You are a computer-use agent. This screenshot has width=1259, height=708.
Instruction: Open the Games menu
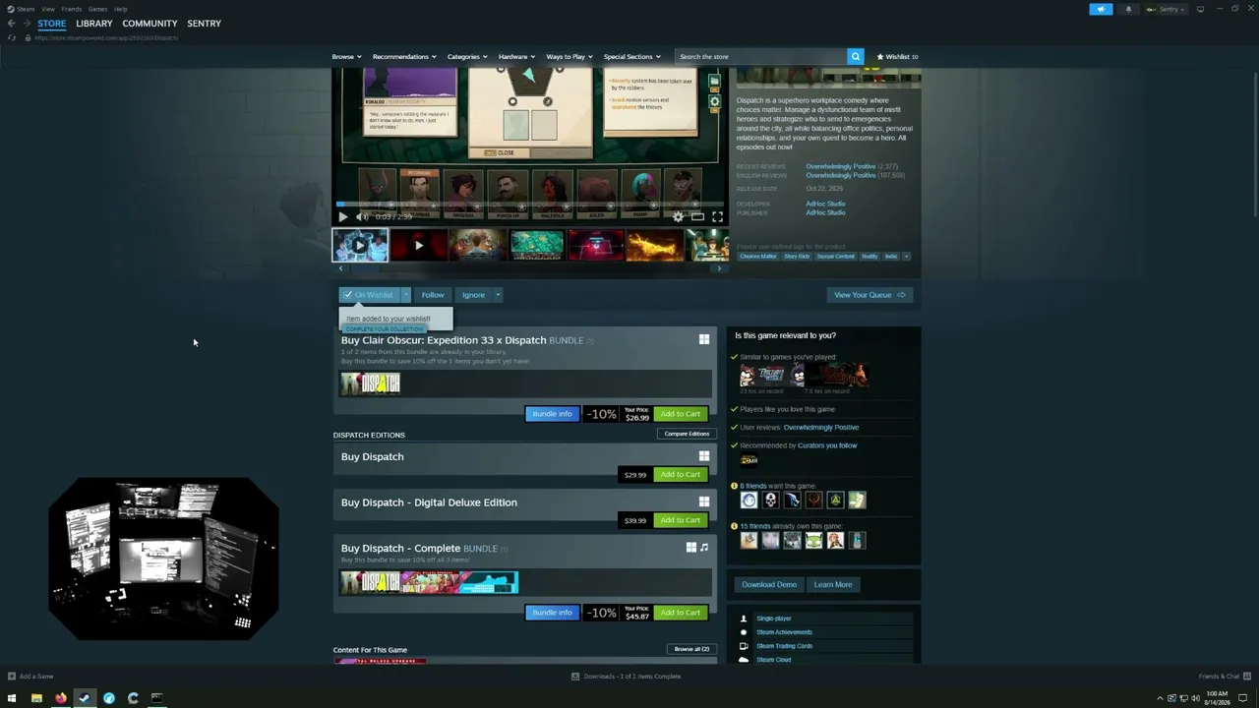(x=97, y=9)
